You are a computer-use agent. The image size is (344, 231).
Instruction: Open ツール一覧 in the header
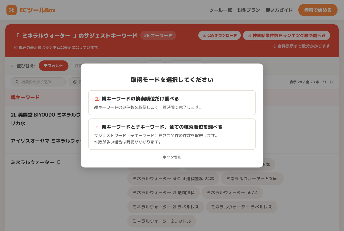220,10
